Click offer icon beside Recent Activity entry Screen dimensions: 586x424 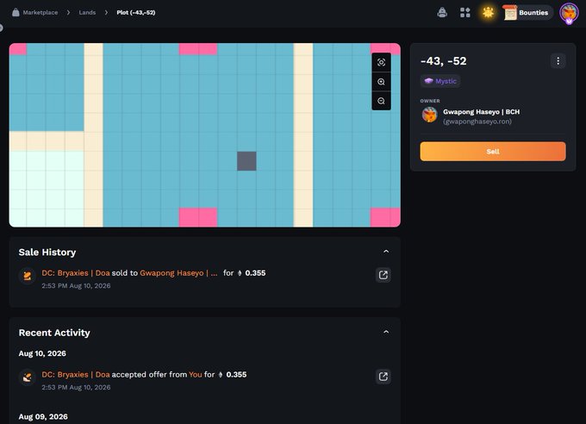point(28,377)
